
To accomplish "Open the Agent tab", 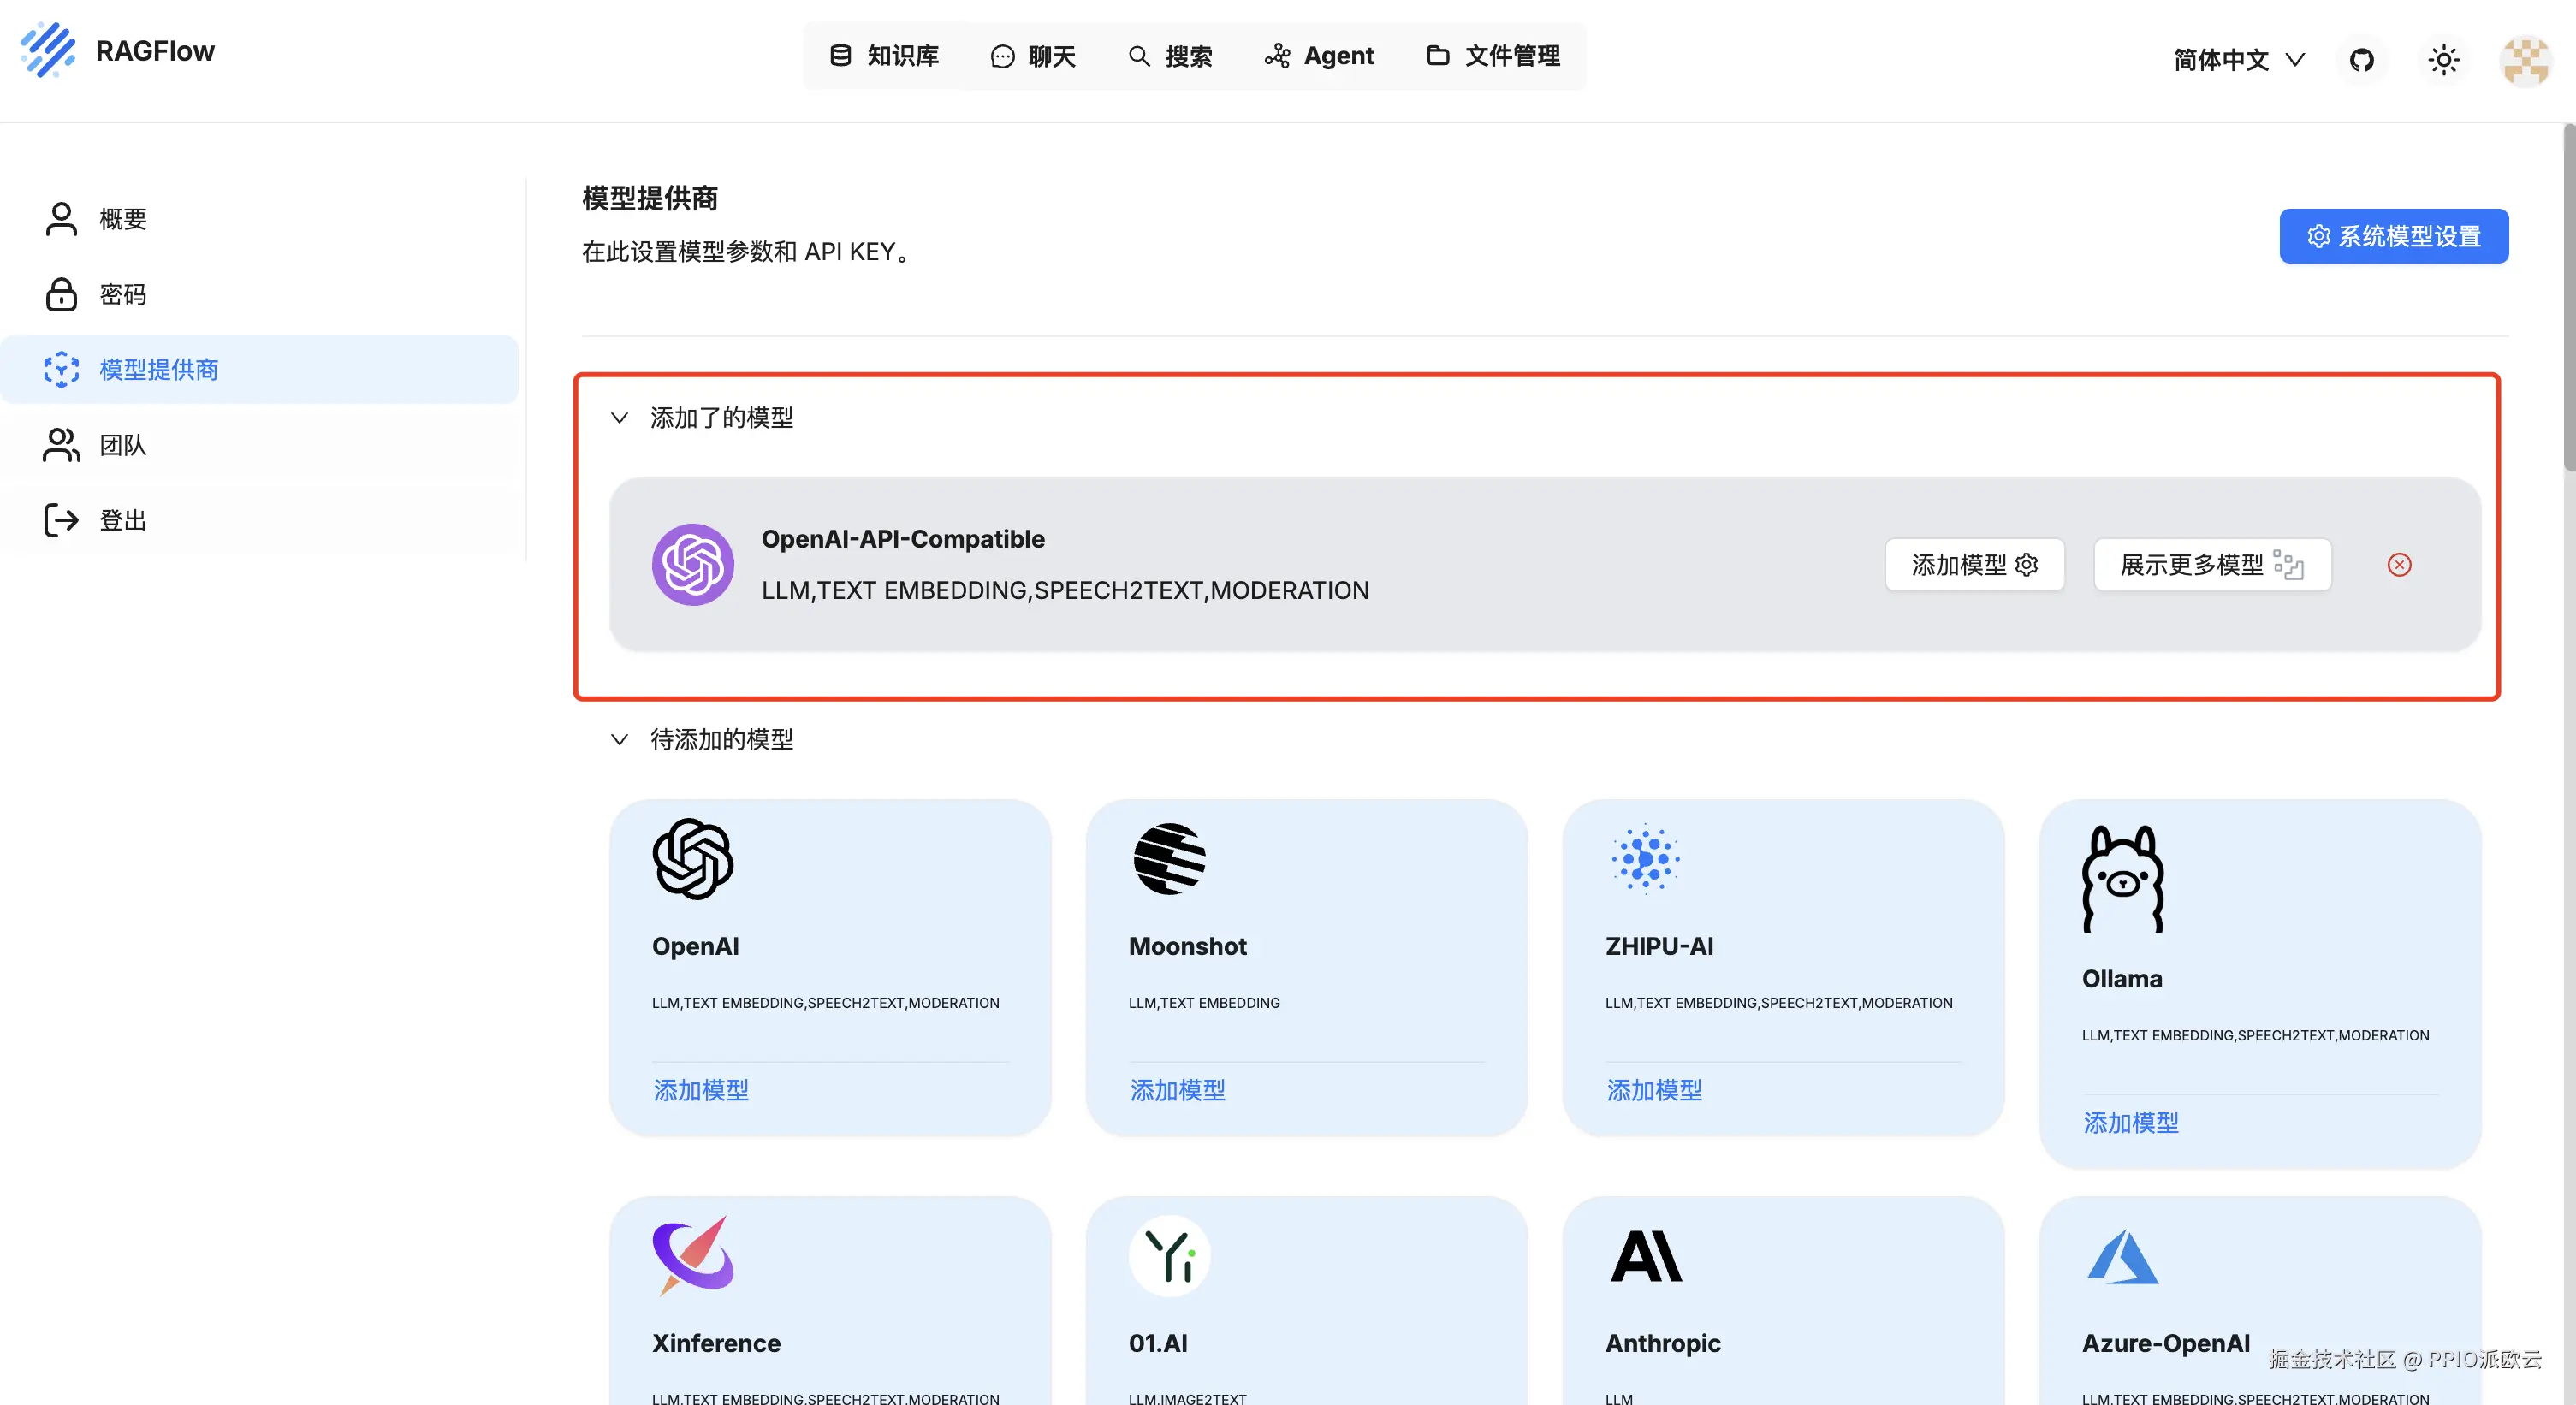I will click(1319, 56).
